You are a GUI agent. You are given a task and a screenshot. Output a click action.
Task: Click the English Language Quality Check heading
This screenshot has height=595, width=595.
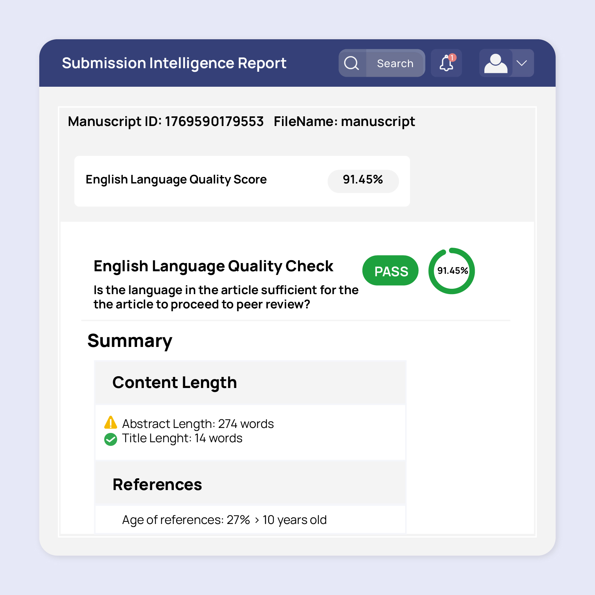[213, 266]
